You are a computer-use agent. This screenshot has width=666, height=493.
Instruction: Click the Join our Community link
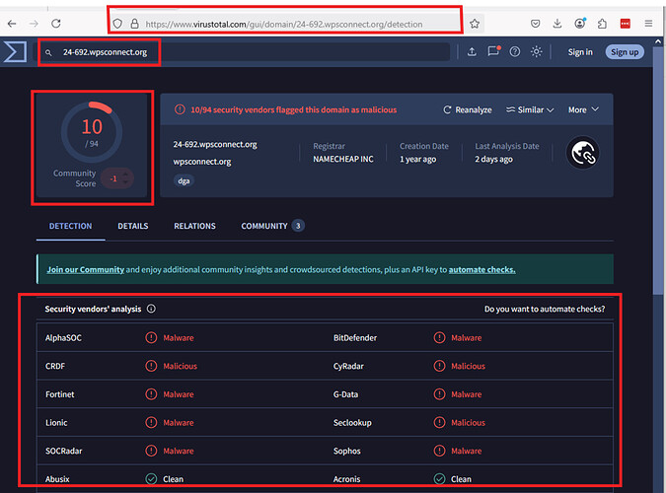(x=86, y=269)
